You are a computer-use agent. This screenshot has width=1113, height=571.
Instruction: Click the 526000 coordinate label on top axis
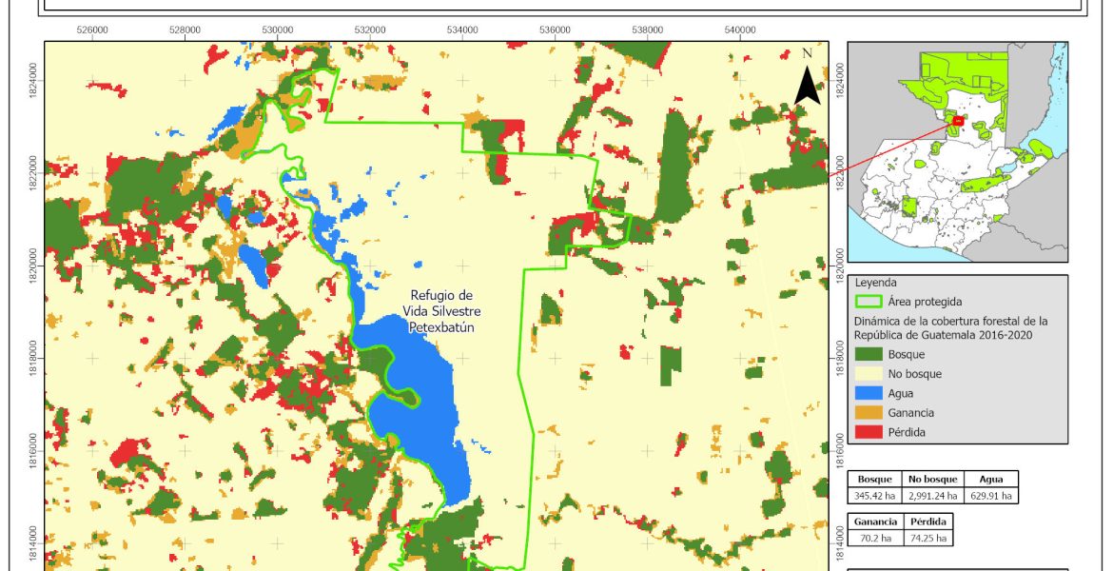[x=91, y=30]
